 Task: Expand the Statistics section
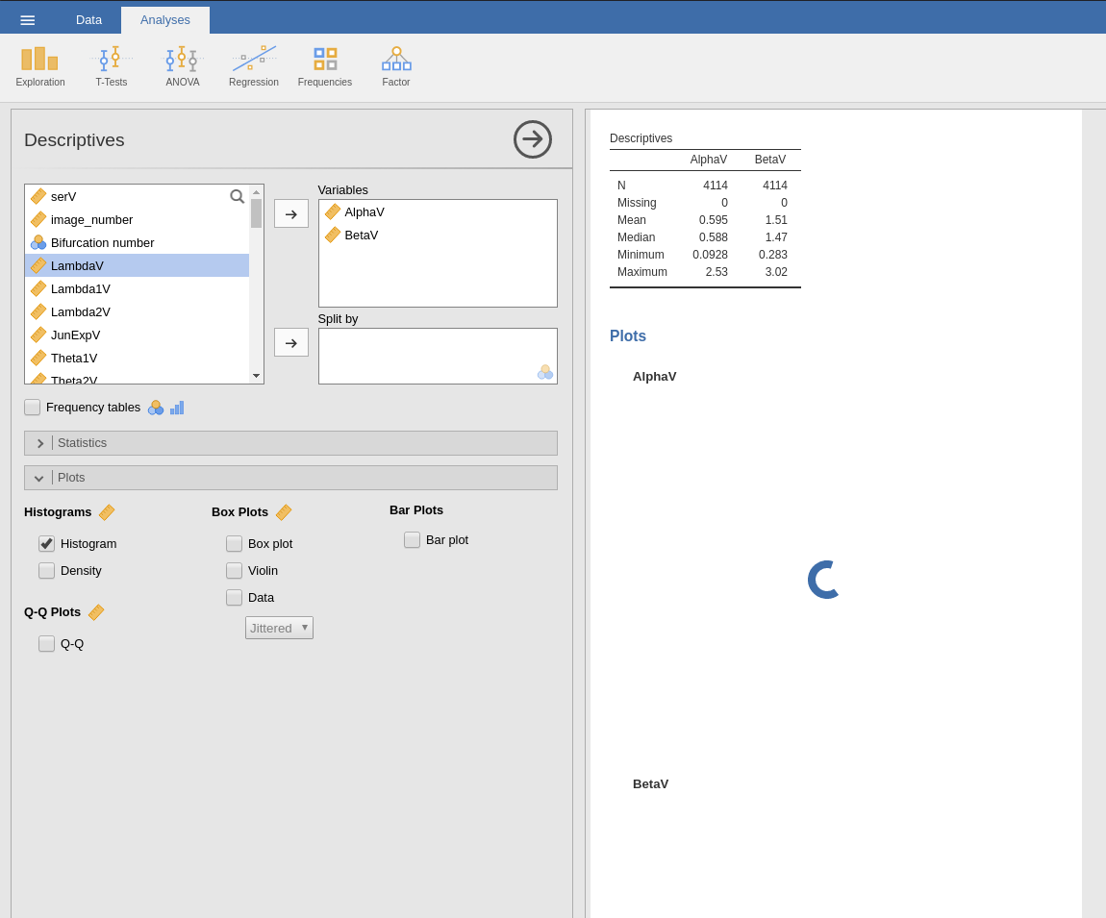[290, 443]
